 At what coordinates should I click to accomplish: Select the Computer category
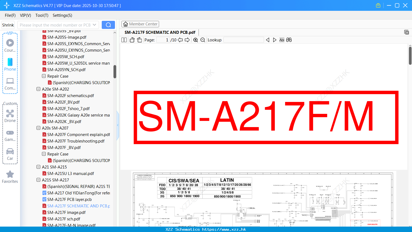coord(10,84)
